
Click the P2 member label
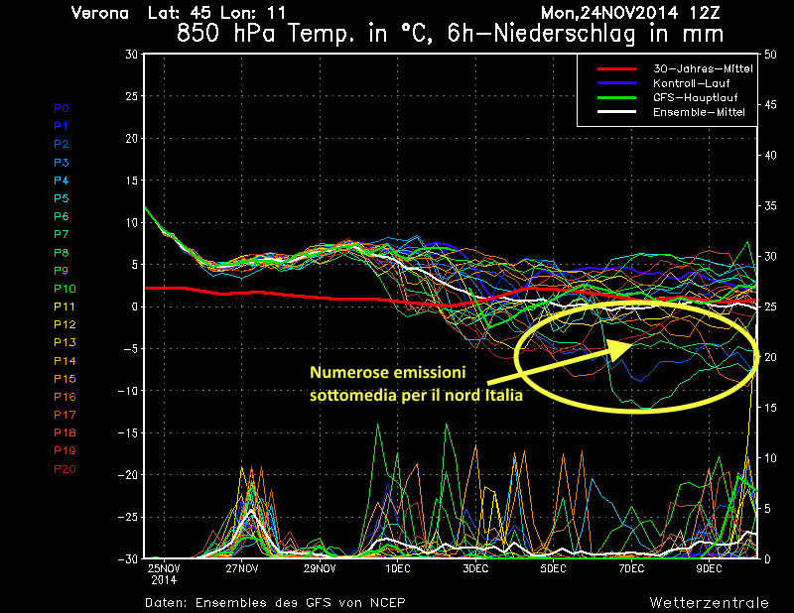pos(62,144)
